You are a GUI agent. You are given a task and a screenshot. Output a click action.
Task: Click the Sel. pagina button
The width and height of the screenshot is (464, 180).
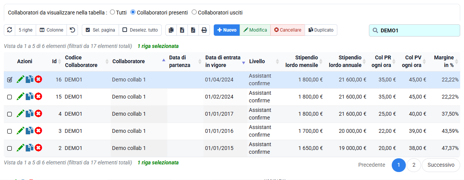[x=100, y=30]
